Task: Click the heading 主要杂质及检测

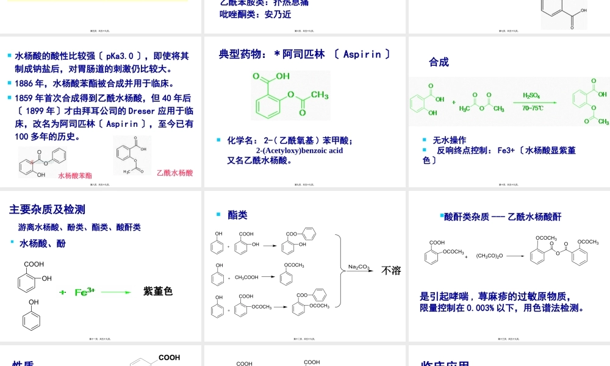Action: 48,210
